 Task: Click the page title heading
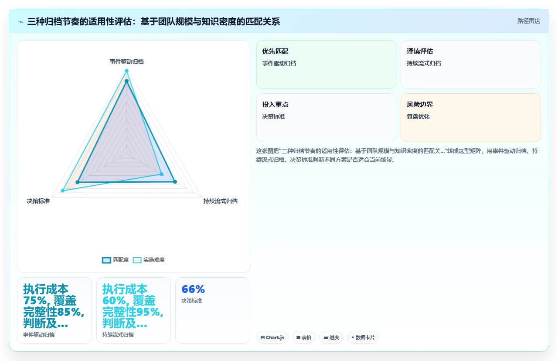(153, 21)
